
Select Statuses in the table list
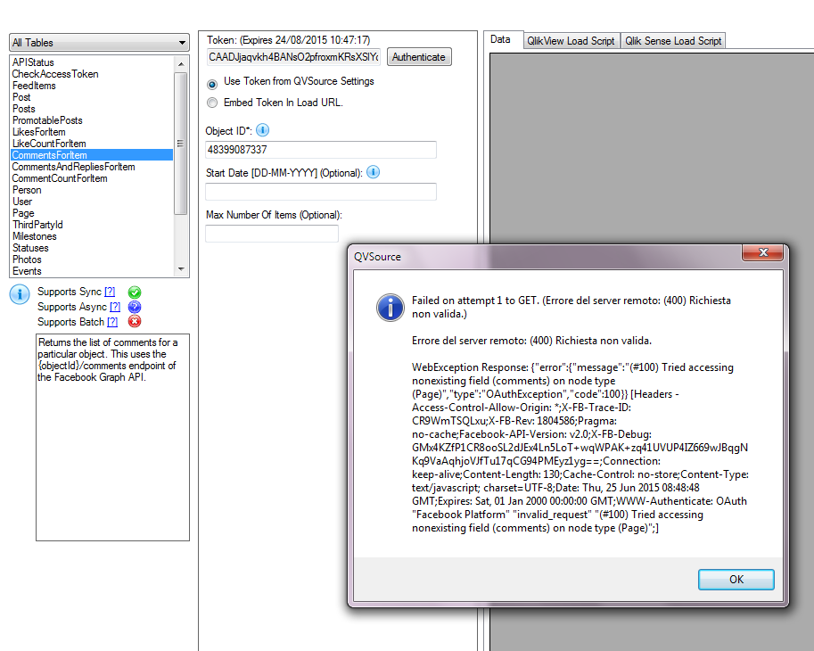click(92, 248)
